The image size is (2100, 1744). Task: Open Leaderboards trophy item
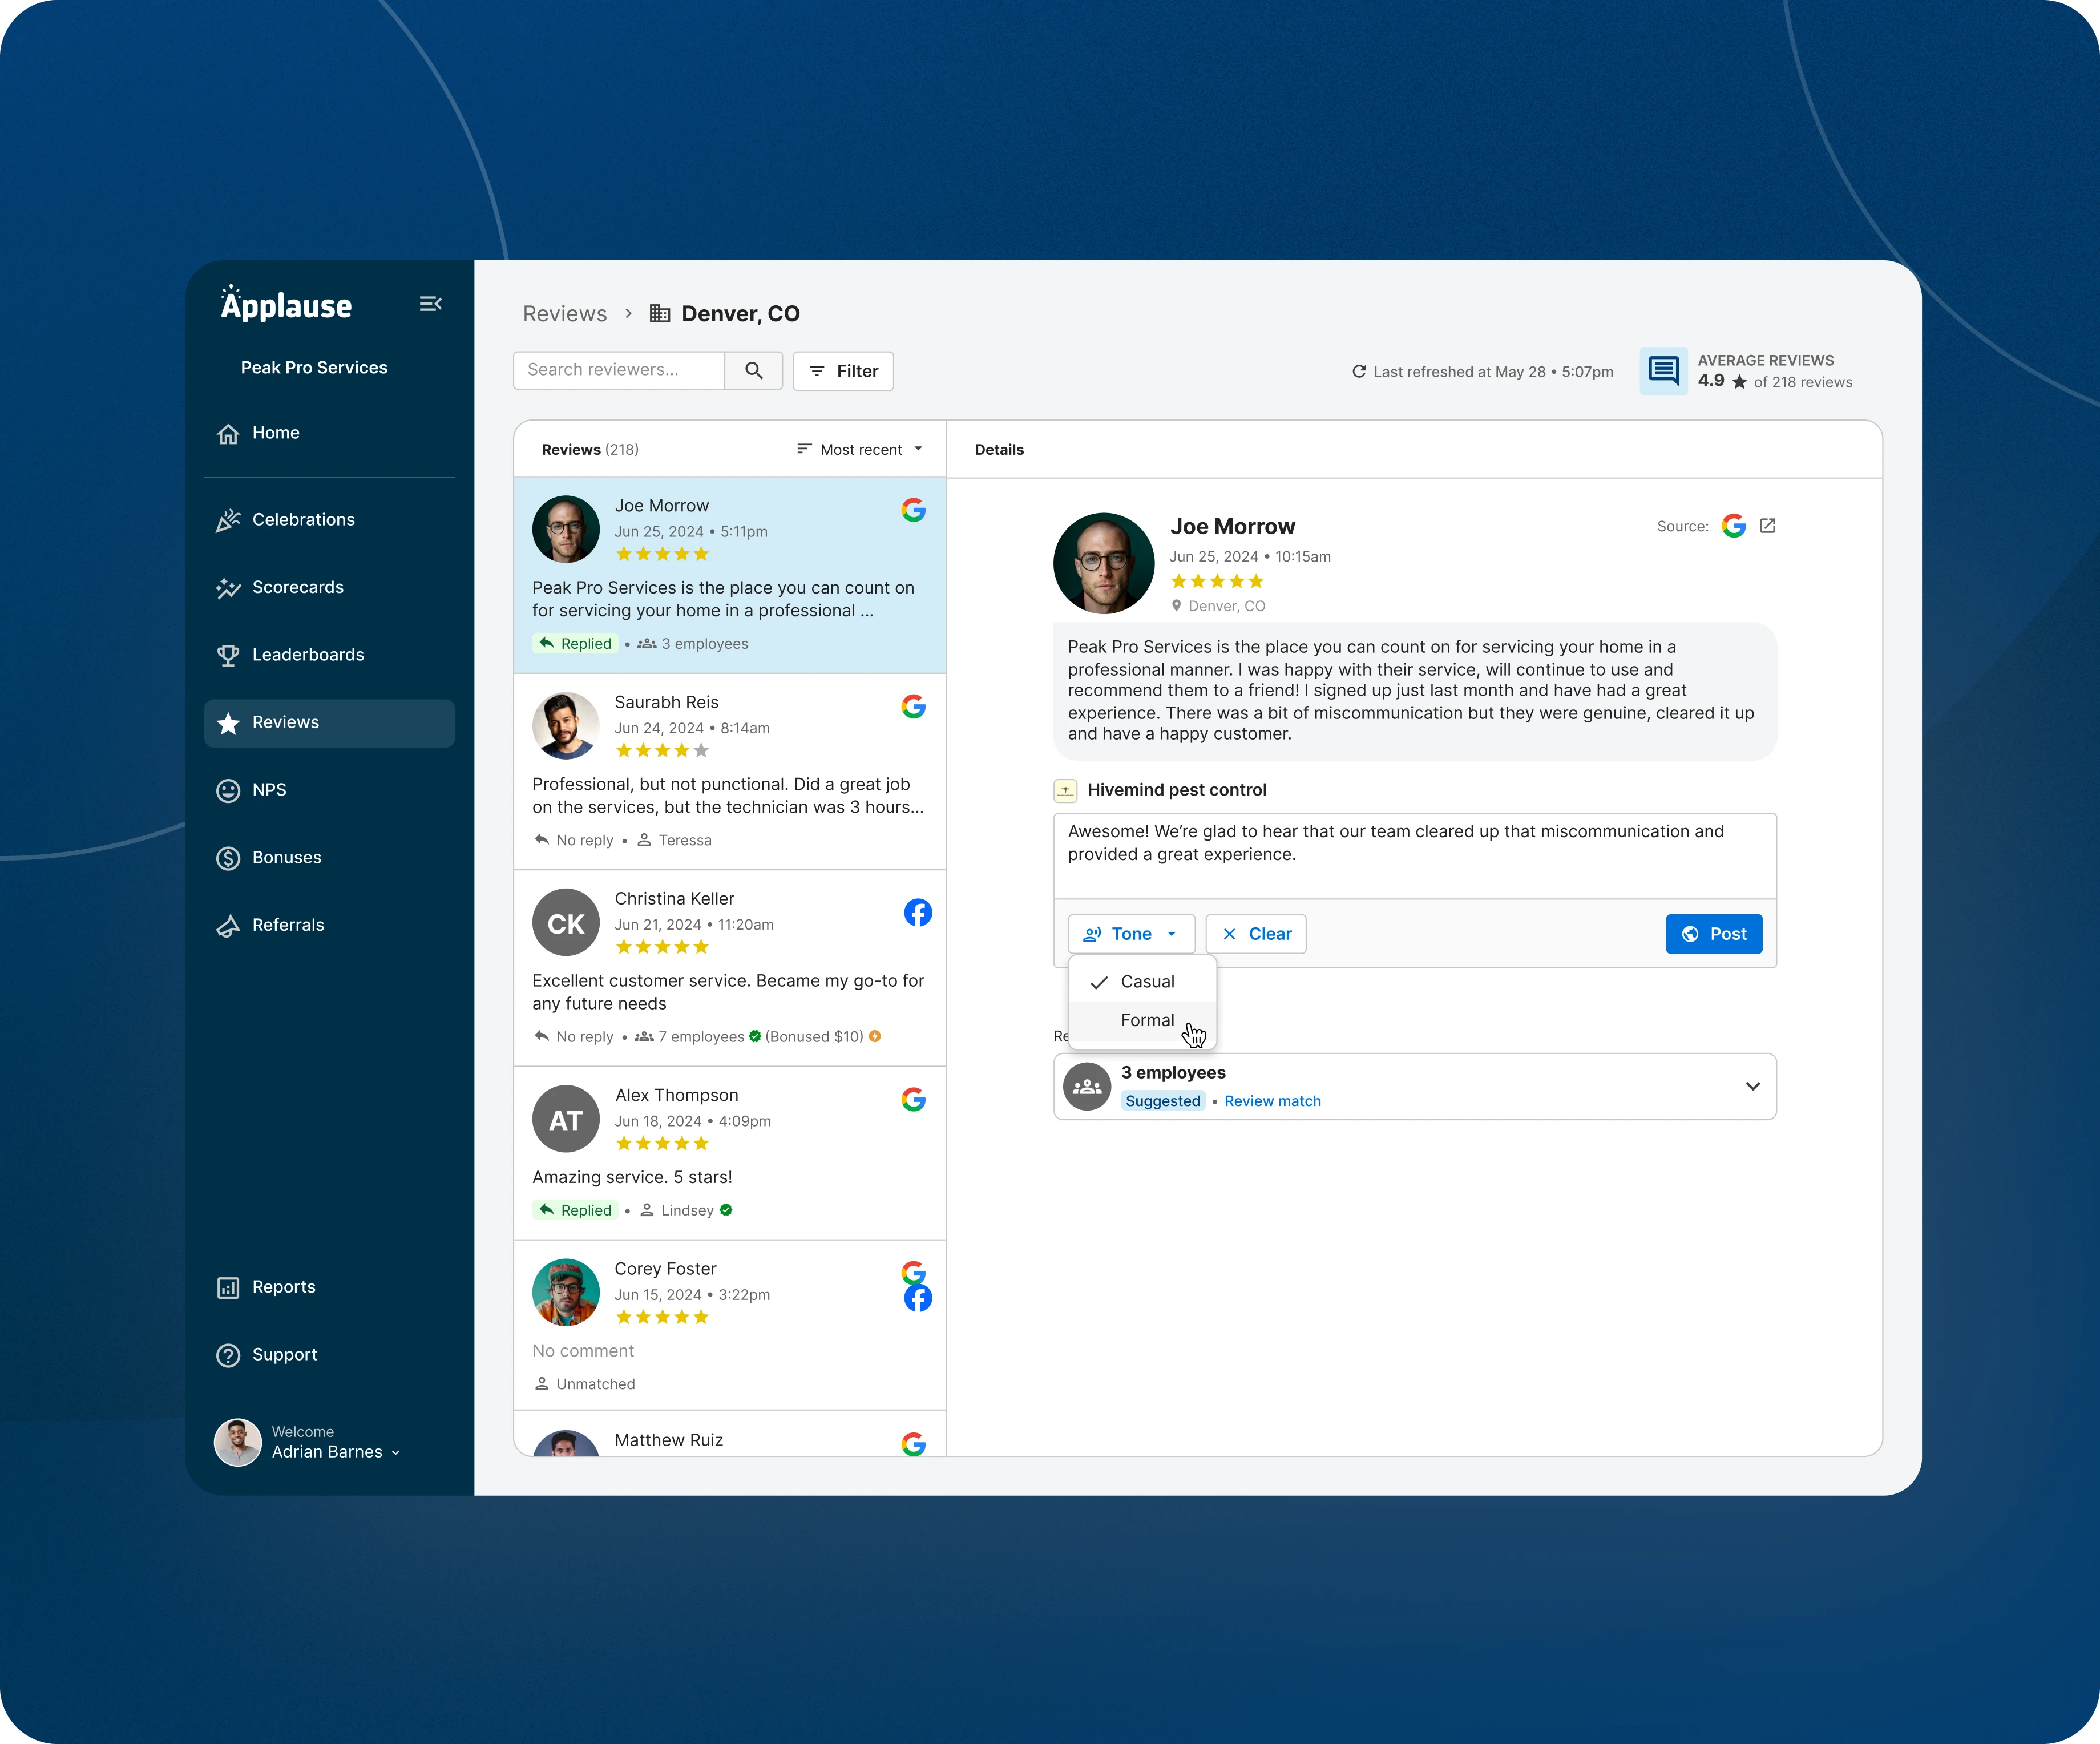307,655
